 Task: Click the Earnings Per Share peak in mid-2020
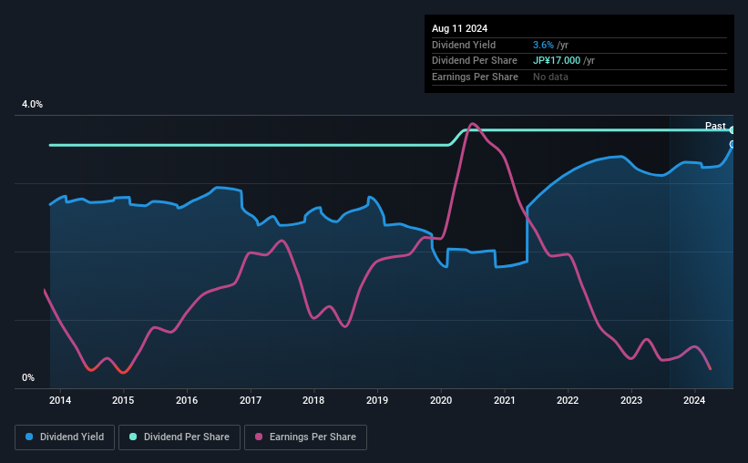point(472,124)
